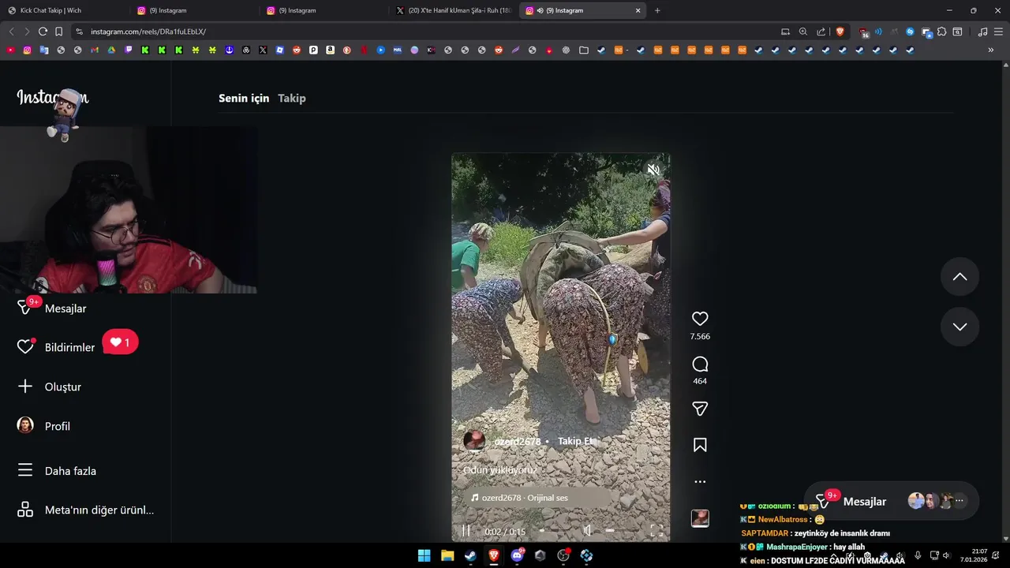Screen dimensions: 1010x568
Task: Open the Brave hamburger main menu
Action: [998, 32]
